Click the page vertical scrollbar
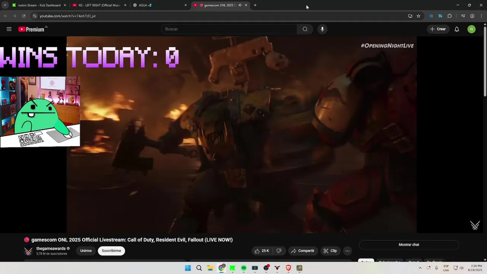This screenshot has height=274, width=487. [485, 61]
